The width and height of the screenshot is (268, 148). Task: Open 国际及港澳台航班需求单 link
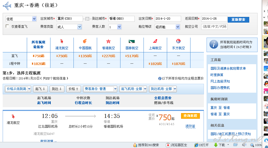point(228,68)
